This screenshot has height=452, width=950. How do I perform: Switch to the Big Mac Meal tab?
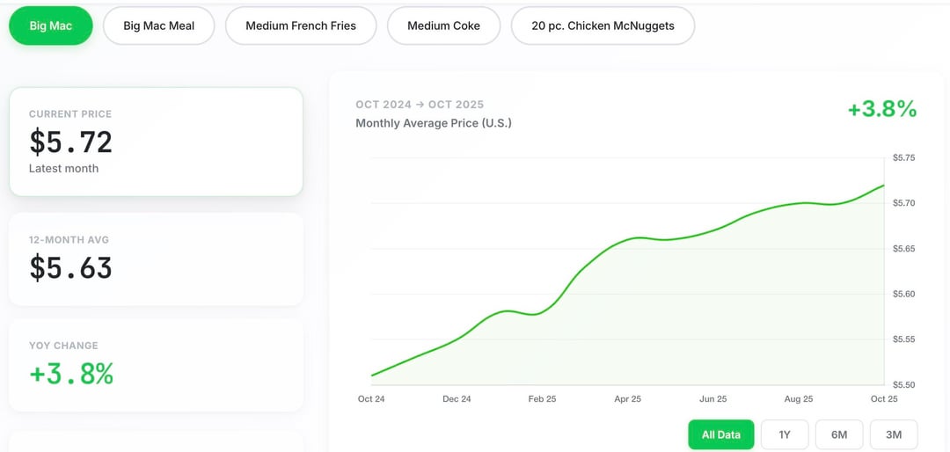pyautogui.click(x=159, y=26)
